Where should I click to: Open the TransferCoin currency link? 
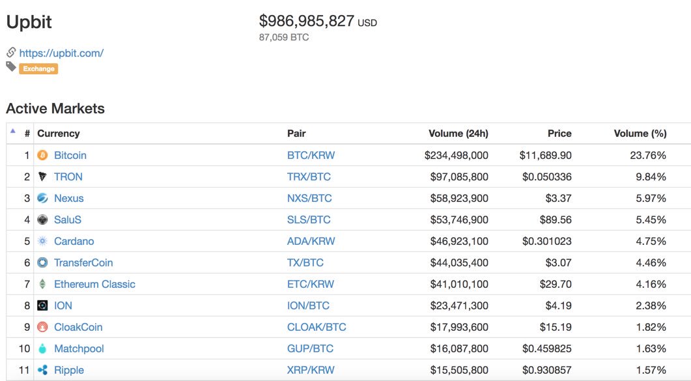(x=83, y=262)
